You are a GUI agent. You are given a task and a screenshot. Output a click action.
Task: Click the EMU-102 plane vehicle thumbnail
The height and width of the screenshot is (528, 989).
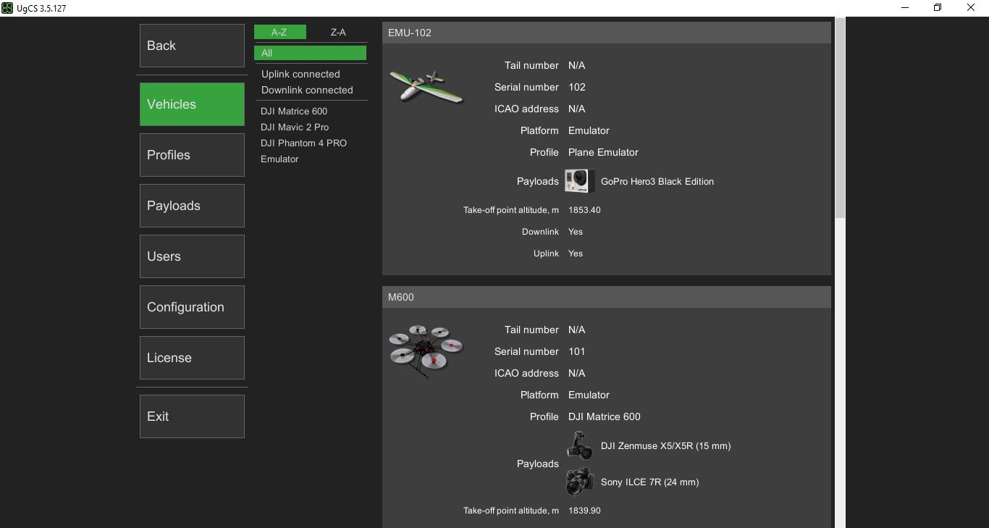pyautogui.click(x=426, y=87)
